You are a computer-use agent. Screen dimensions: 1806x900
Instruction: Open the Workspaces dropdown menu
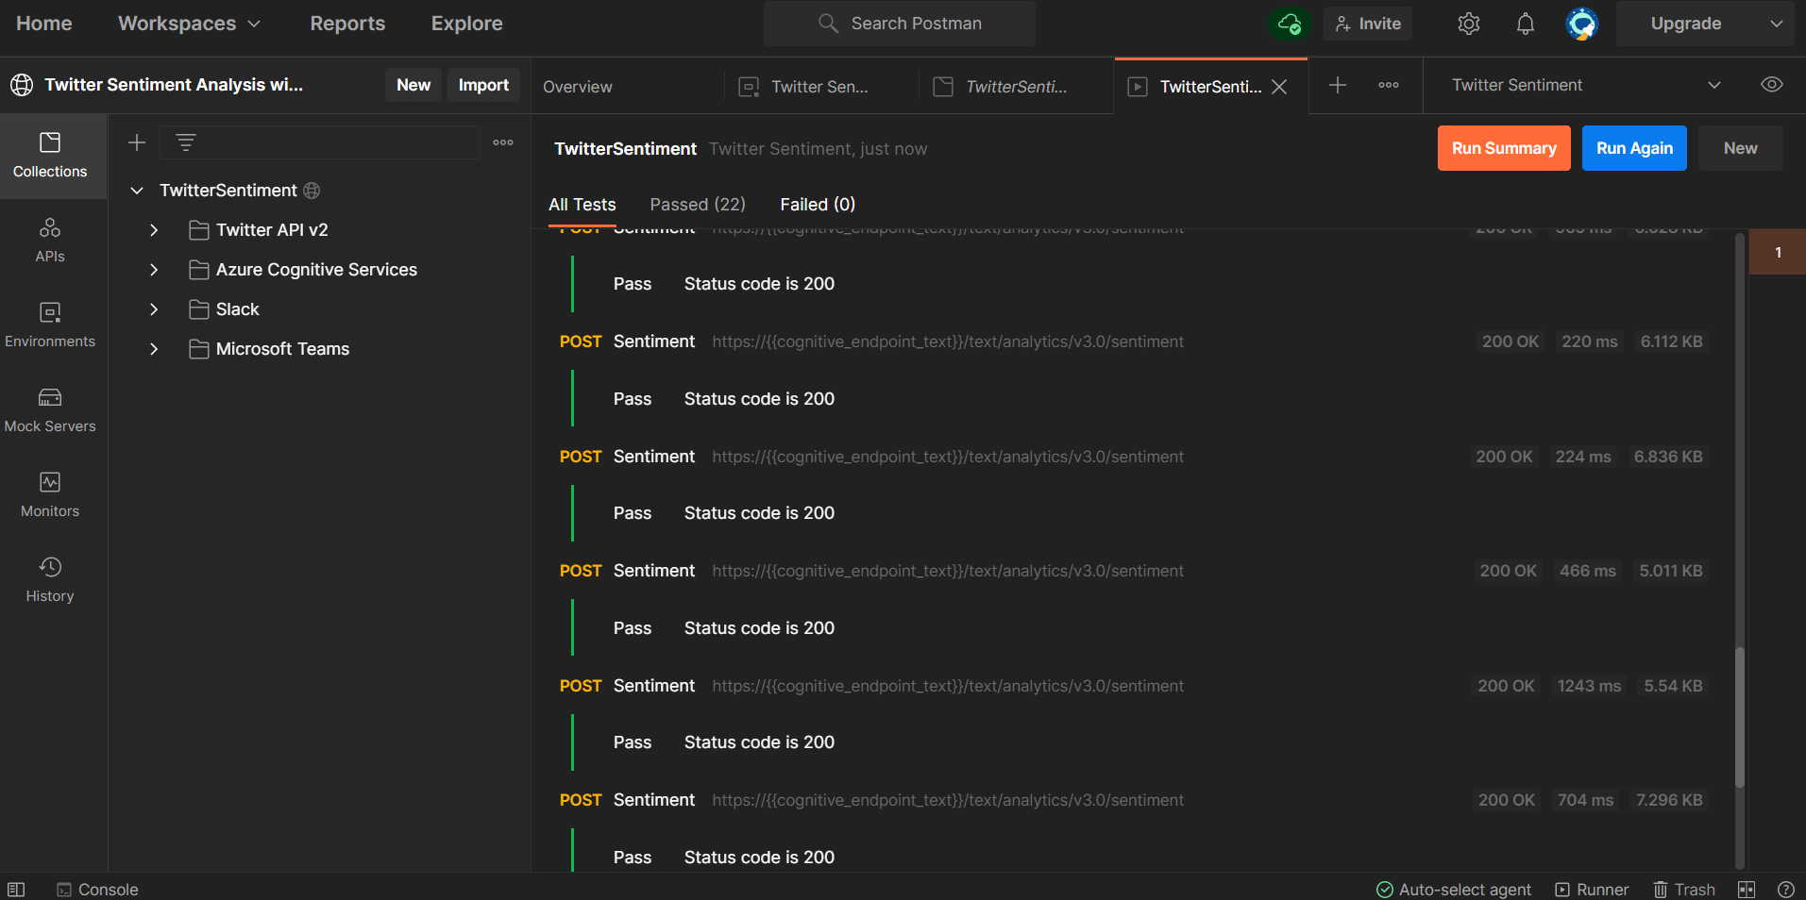click(x=189, y=24)
